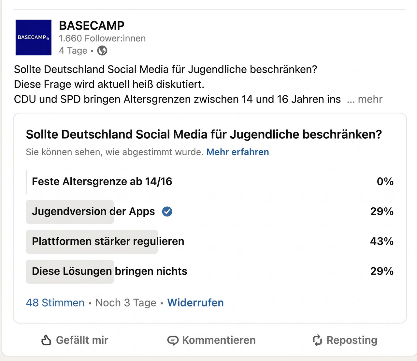Click the thumbs-up like icon
Viewport: 417px width, 361px height.
[x=46, y=340]
